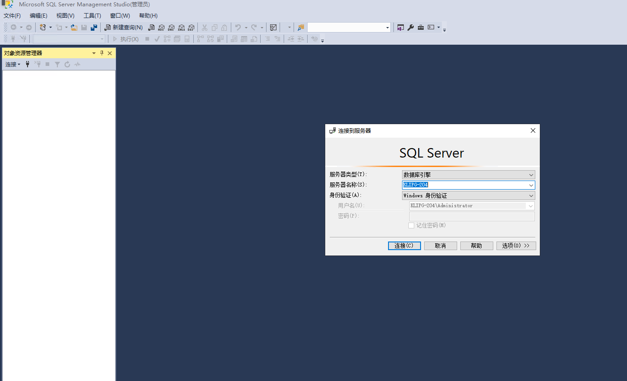Open a new DAX query

pos(191,28)
